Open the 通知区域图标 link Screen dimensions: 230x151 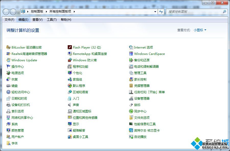[x=82, y=111]
